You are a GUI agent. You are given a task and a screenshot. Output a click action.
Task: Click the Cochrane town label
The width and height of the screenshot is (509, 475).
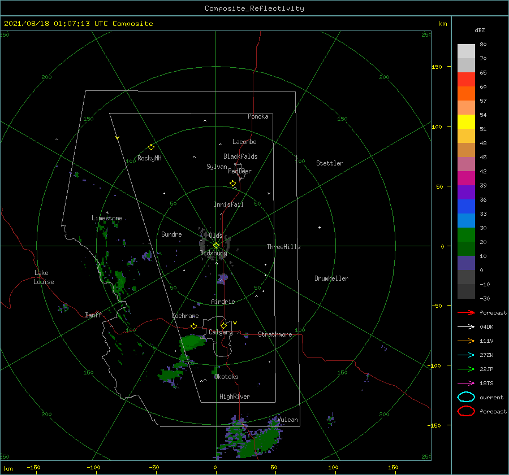point(185,316)
